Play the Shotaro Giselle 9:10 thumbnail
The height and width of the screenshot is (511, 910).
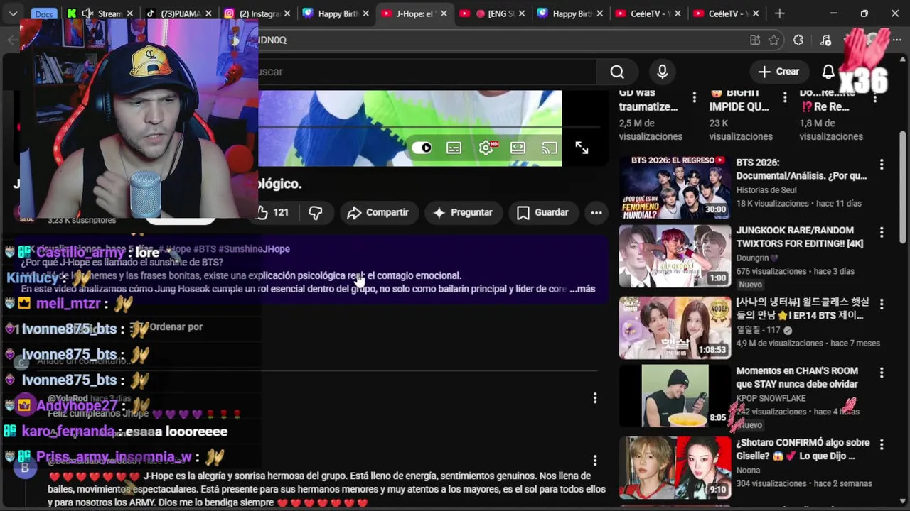click(675, 468)
